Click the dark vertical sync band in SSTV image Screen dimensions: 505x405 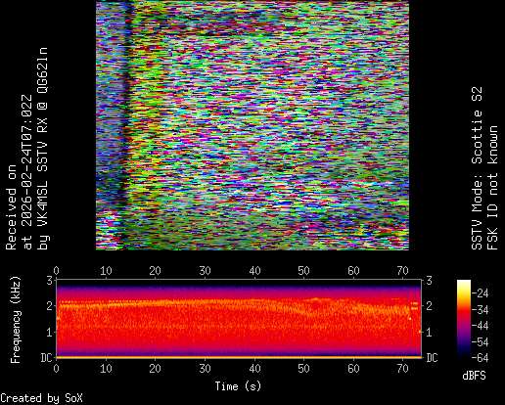(126, 125)
